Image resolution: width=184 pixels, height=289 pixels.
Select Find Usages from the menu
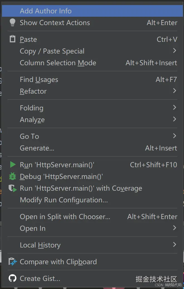click(39, 79)
